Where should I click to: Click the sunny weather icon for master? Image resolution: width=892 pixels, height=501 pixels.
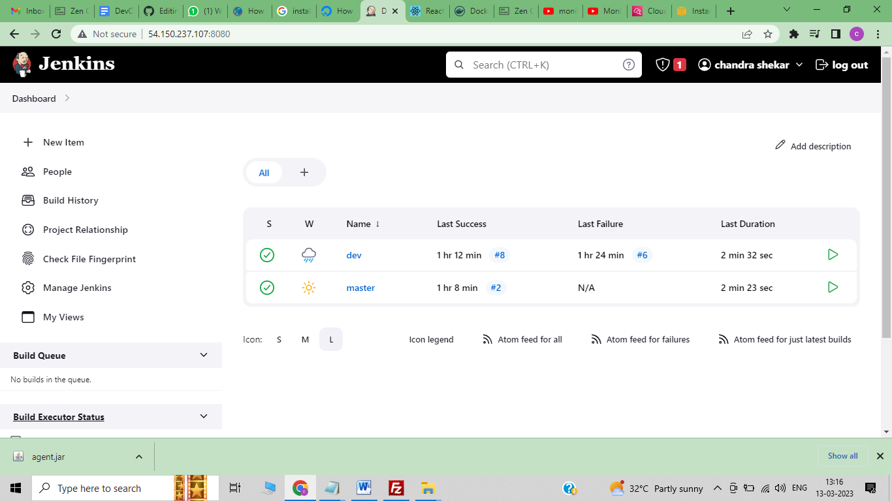[308, 287]
